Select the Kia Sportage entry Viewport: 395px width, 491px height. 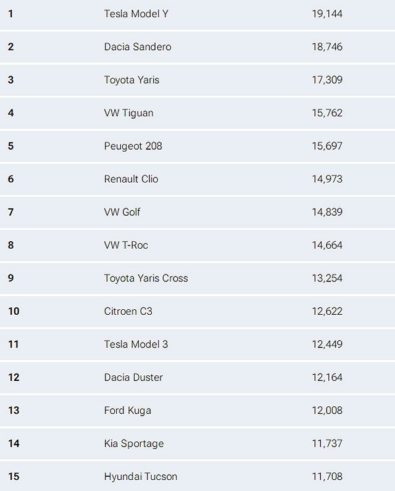pyautogui.click(x=134, y=443)
